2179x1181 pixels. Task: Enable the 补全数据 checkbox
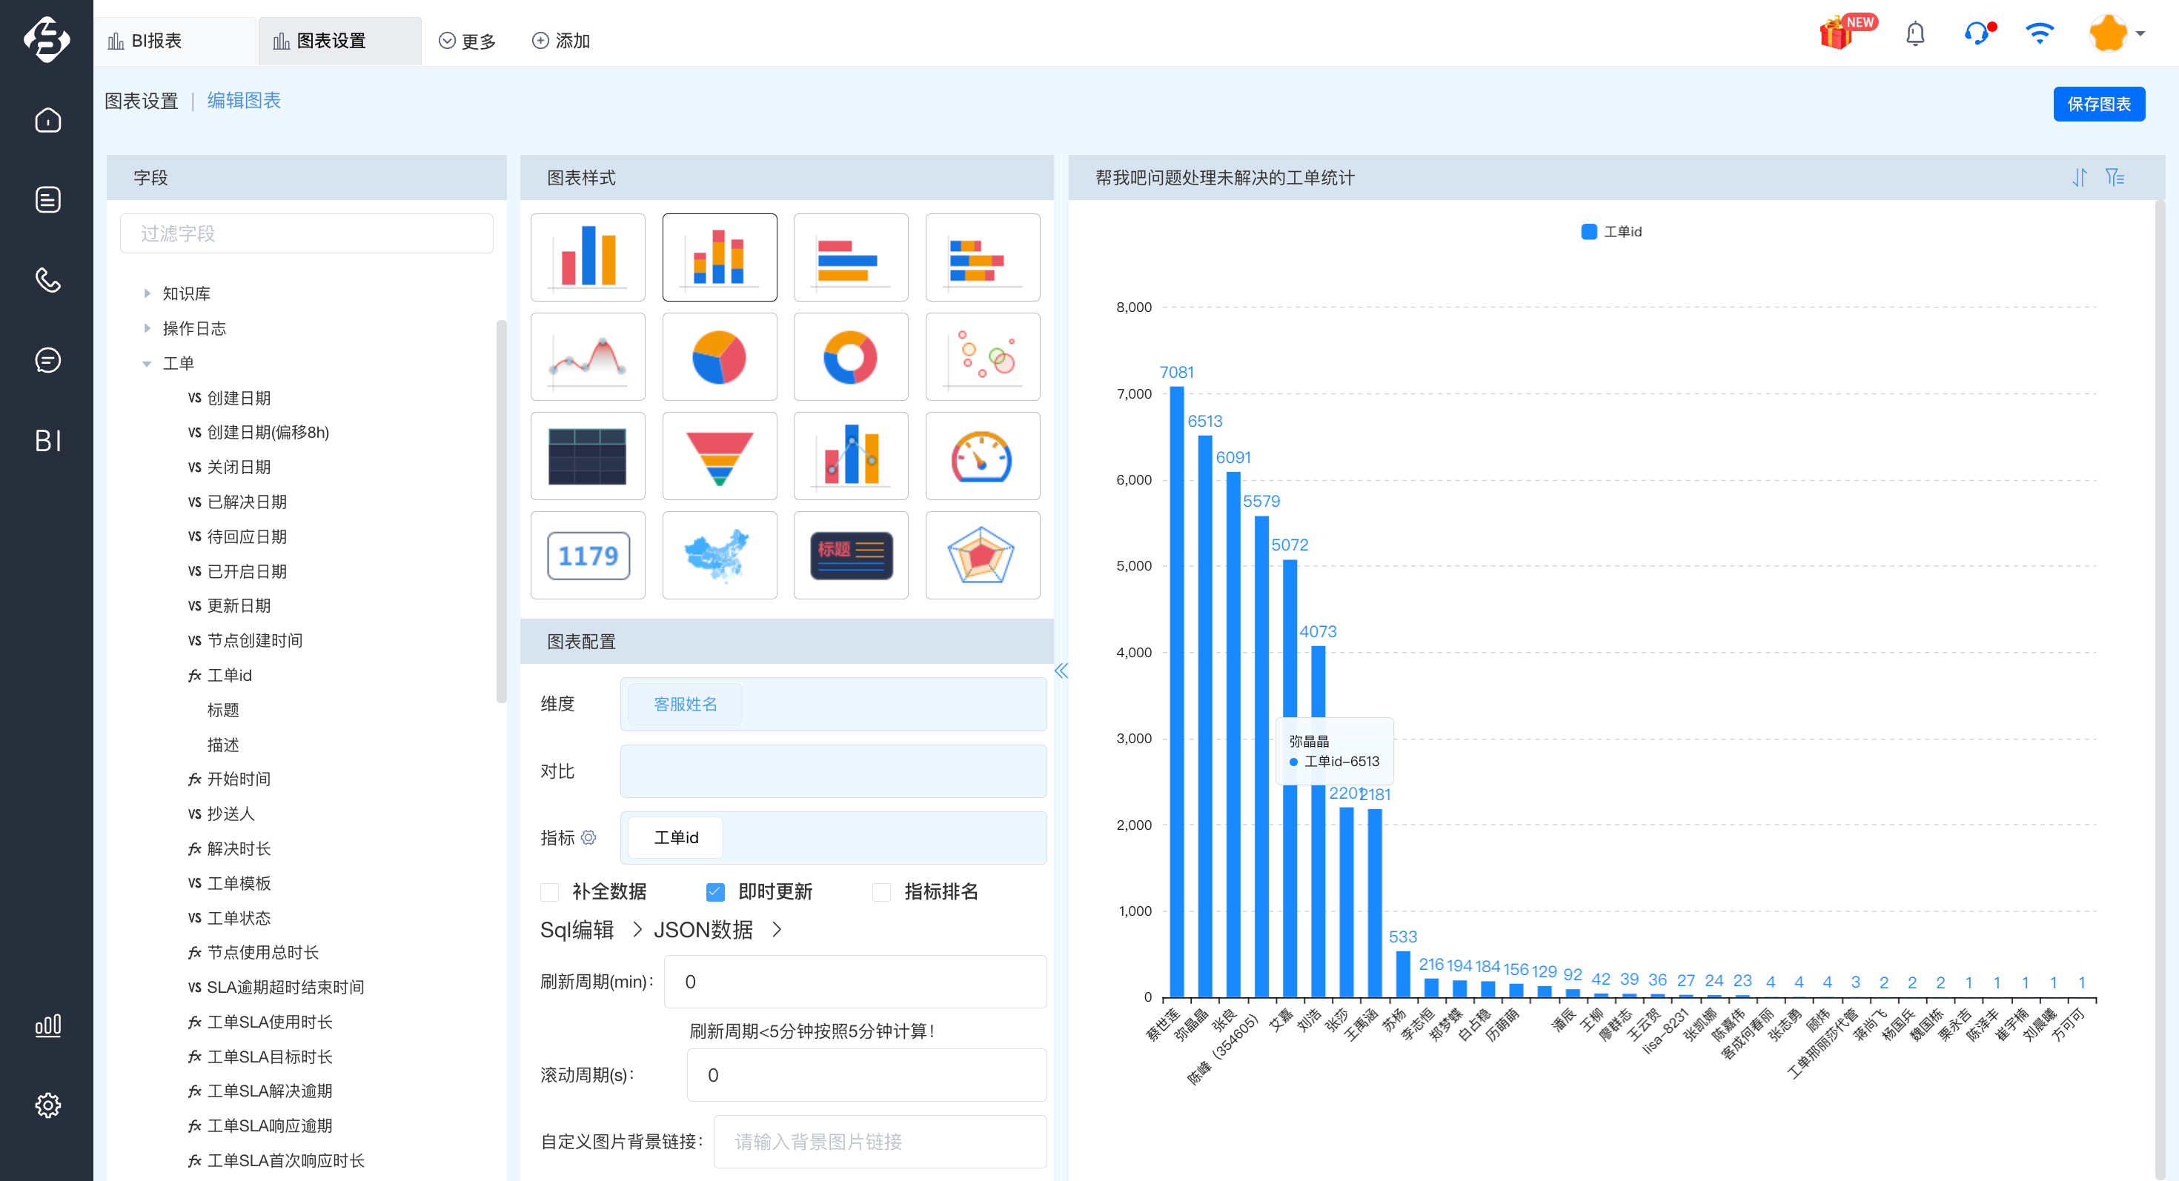pos(550,892)
